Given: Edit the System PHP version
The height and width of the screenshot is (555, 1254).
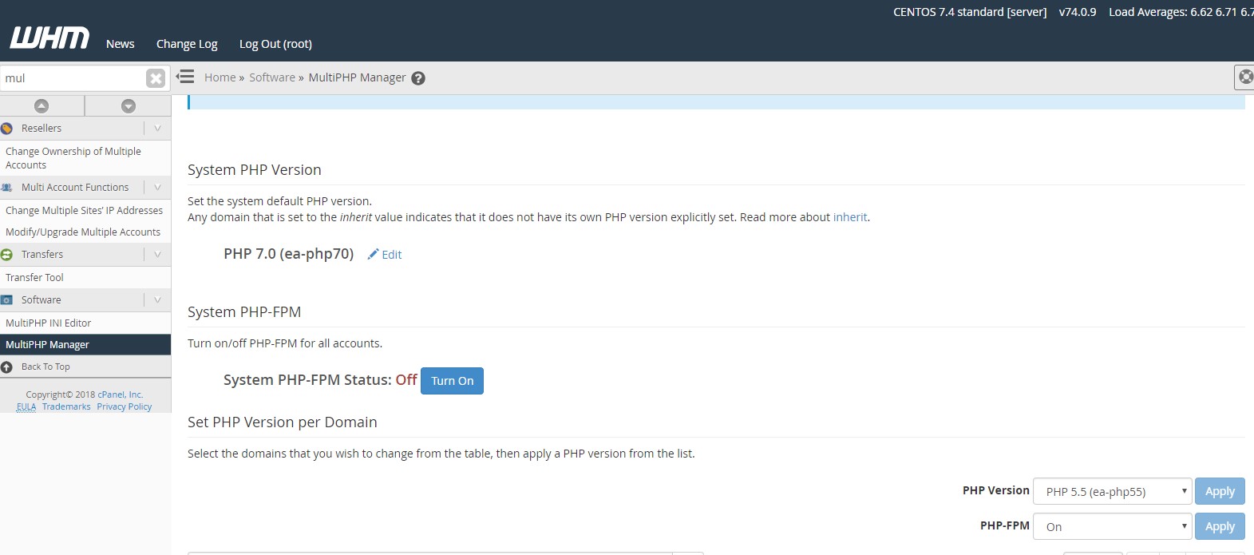Looking at the screenshot, I should [385, 255].
